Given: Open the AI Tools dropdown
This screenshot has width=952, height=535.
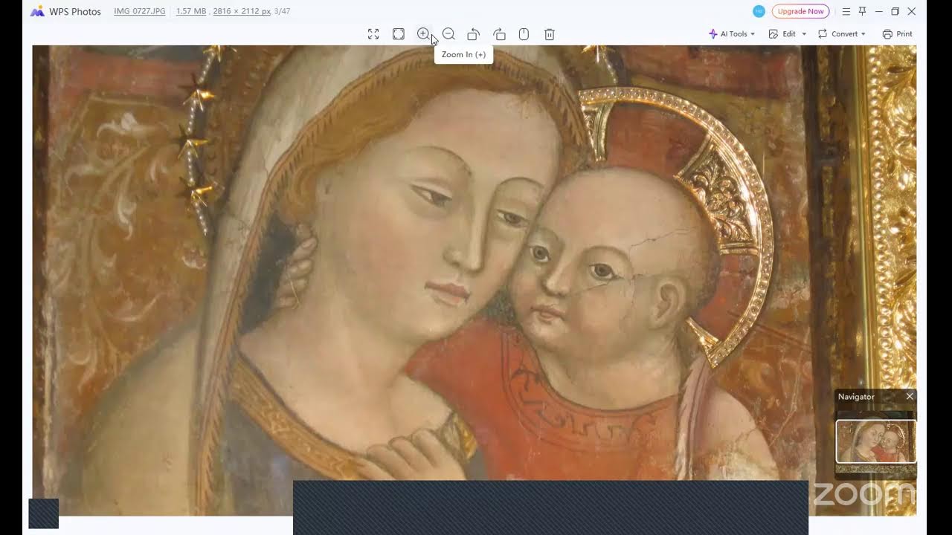Looking at the screenshot, I should pyautogui.click(x=732, y=34).
